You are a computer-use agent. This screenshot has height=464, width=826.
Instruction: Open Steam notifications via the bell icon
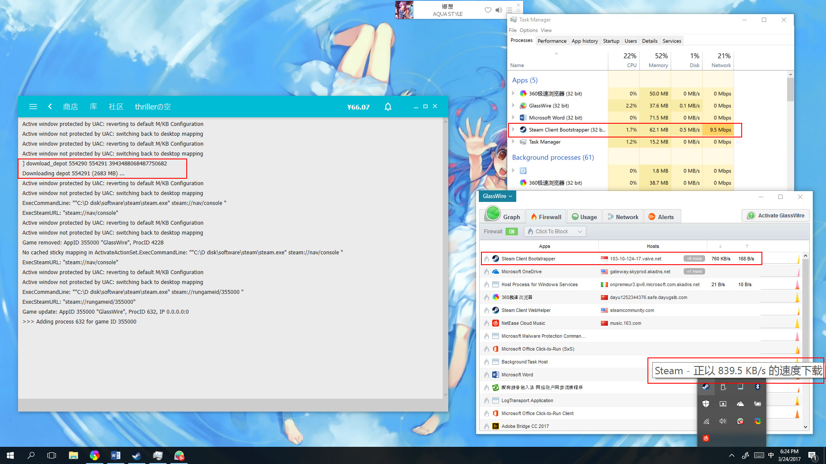(388, 107)
